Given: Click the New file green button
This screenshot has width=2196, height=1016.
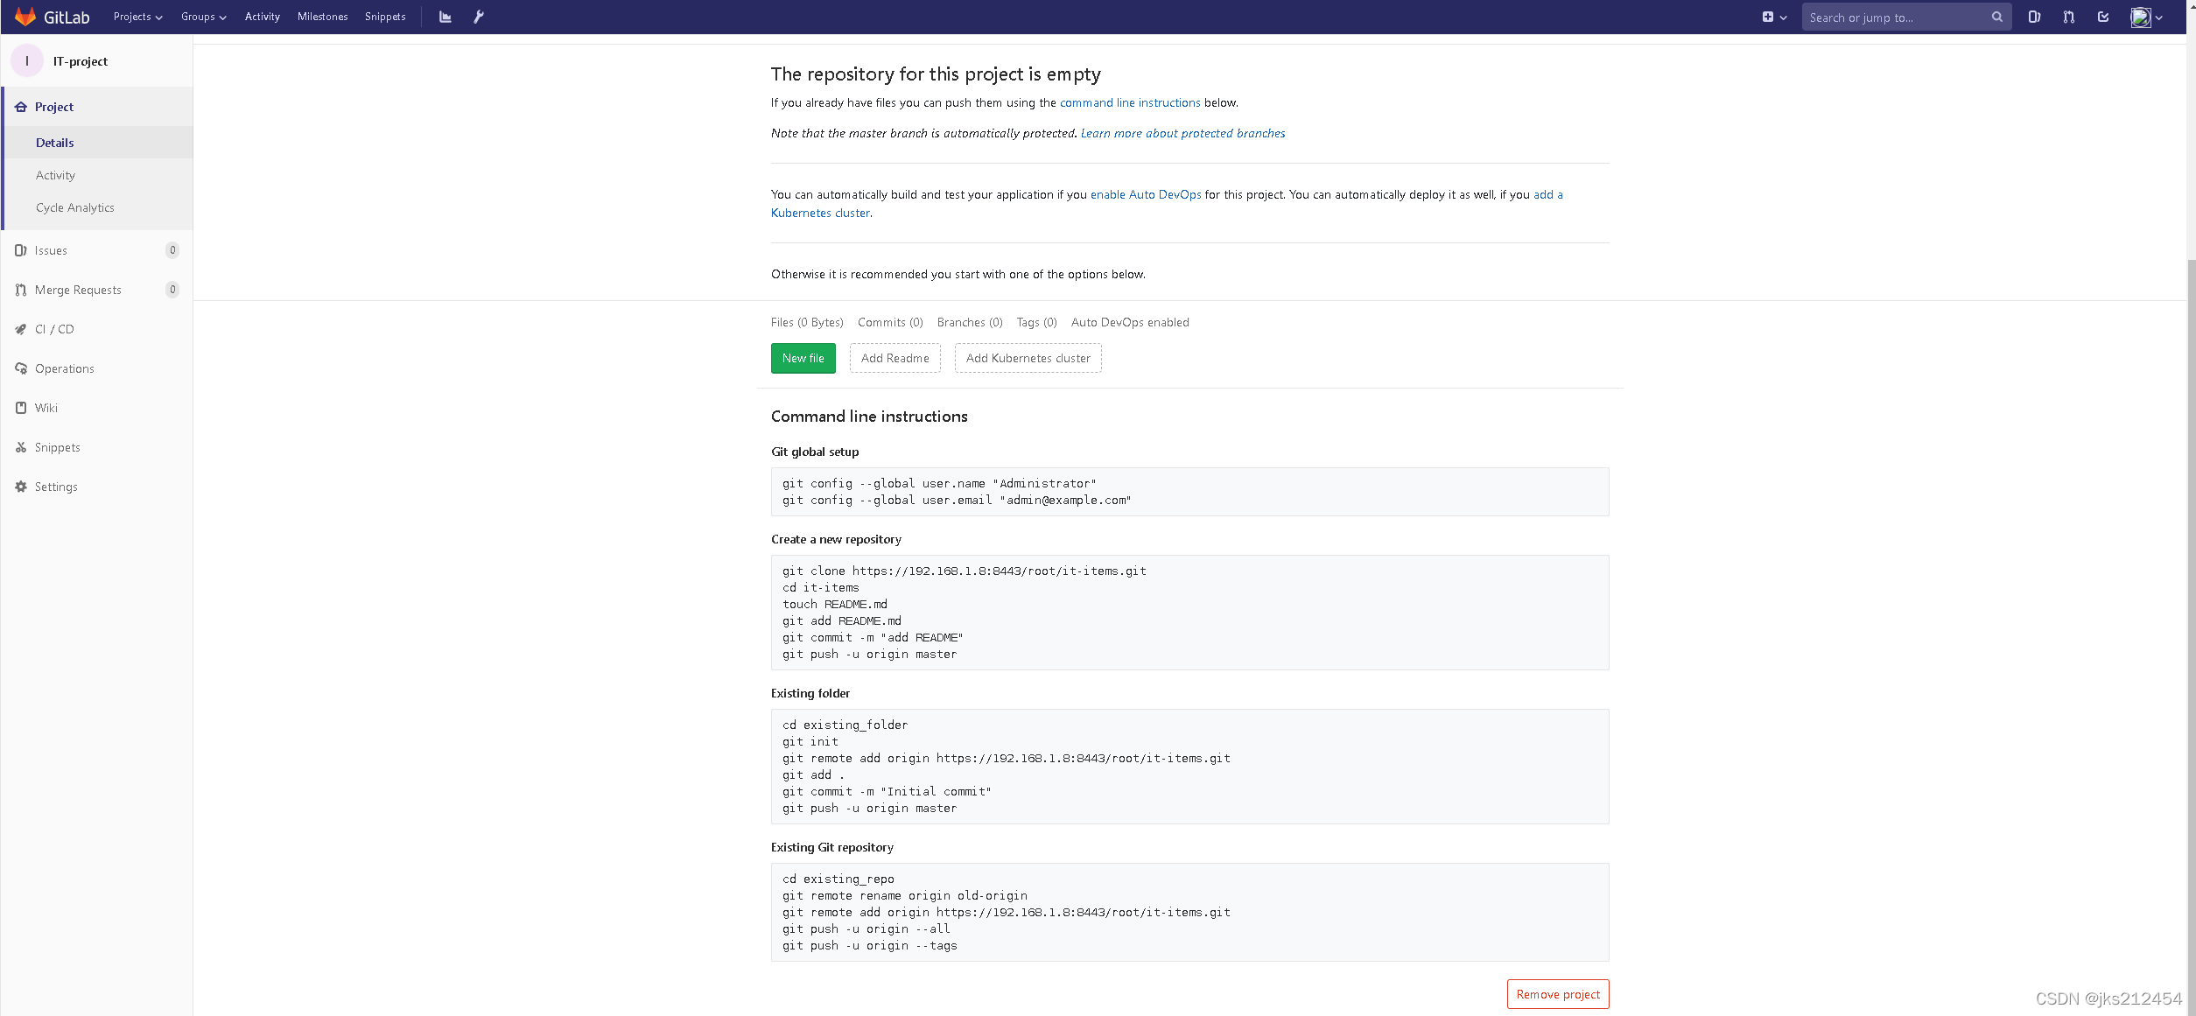Looking at the screenshot, I should coord(803,357).
